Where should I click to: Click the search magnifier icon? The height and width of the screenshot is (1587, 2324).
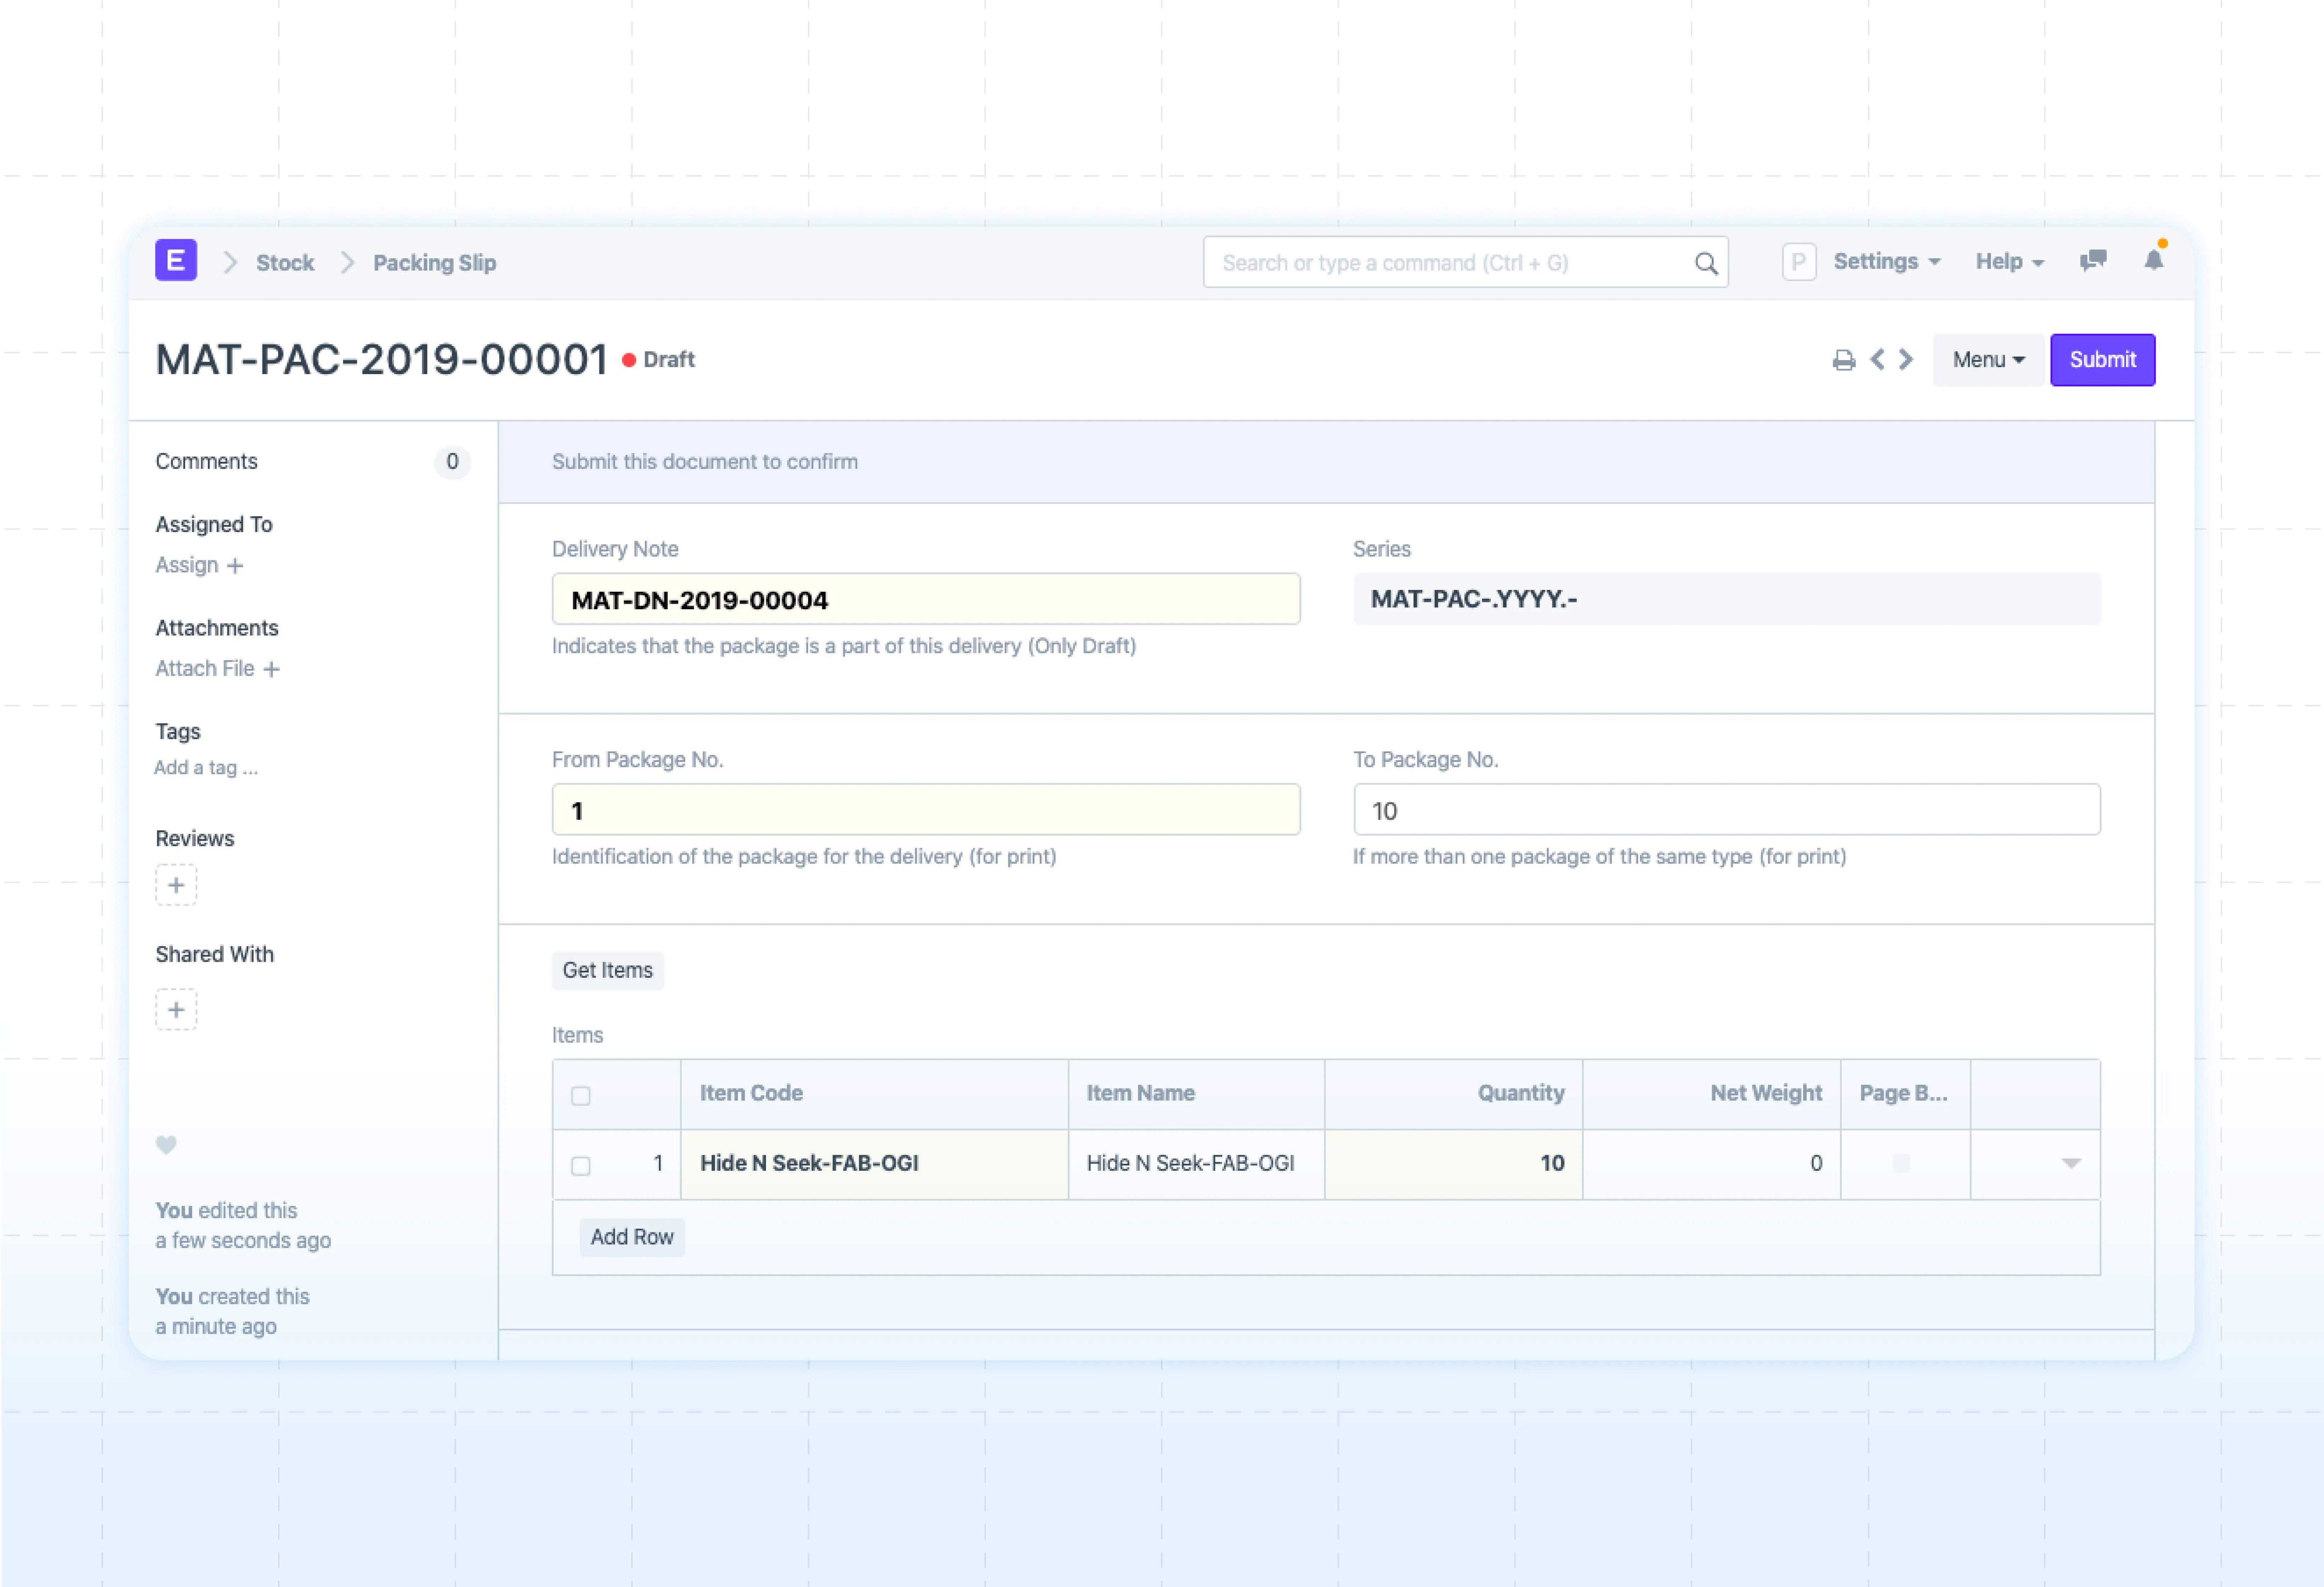click(x=1706, y=263)
